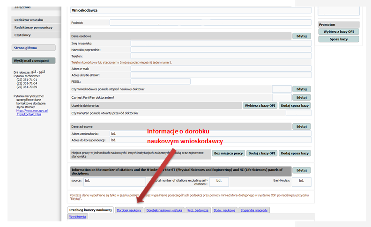Add Uczelnia doktoranta from outside database
Screen dimensions: 371x227
tap(295, 105)
